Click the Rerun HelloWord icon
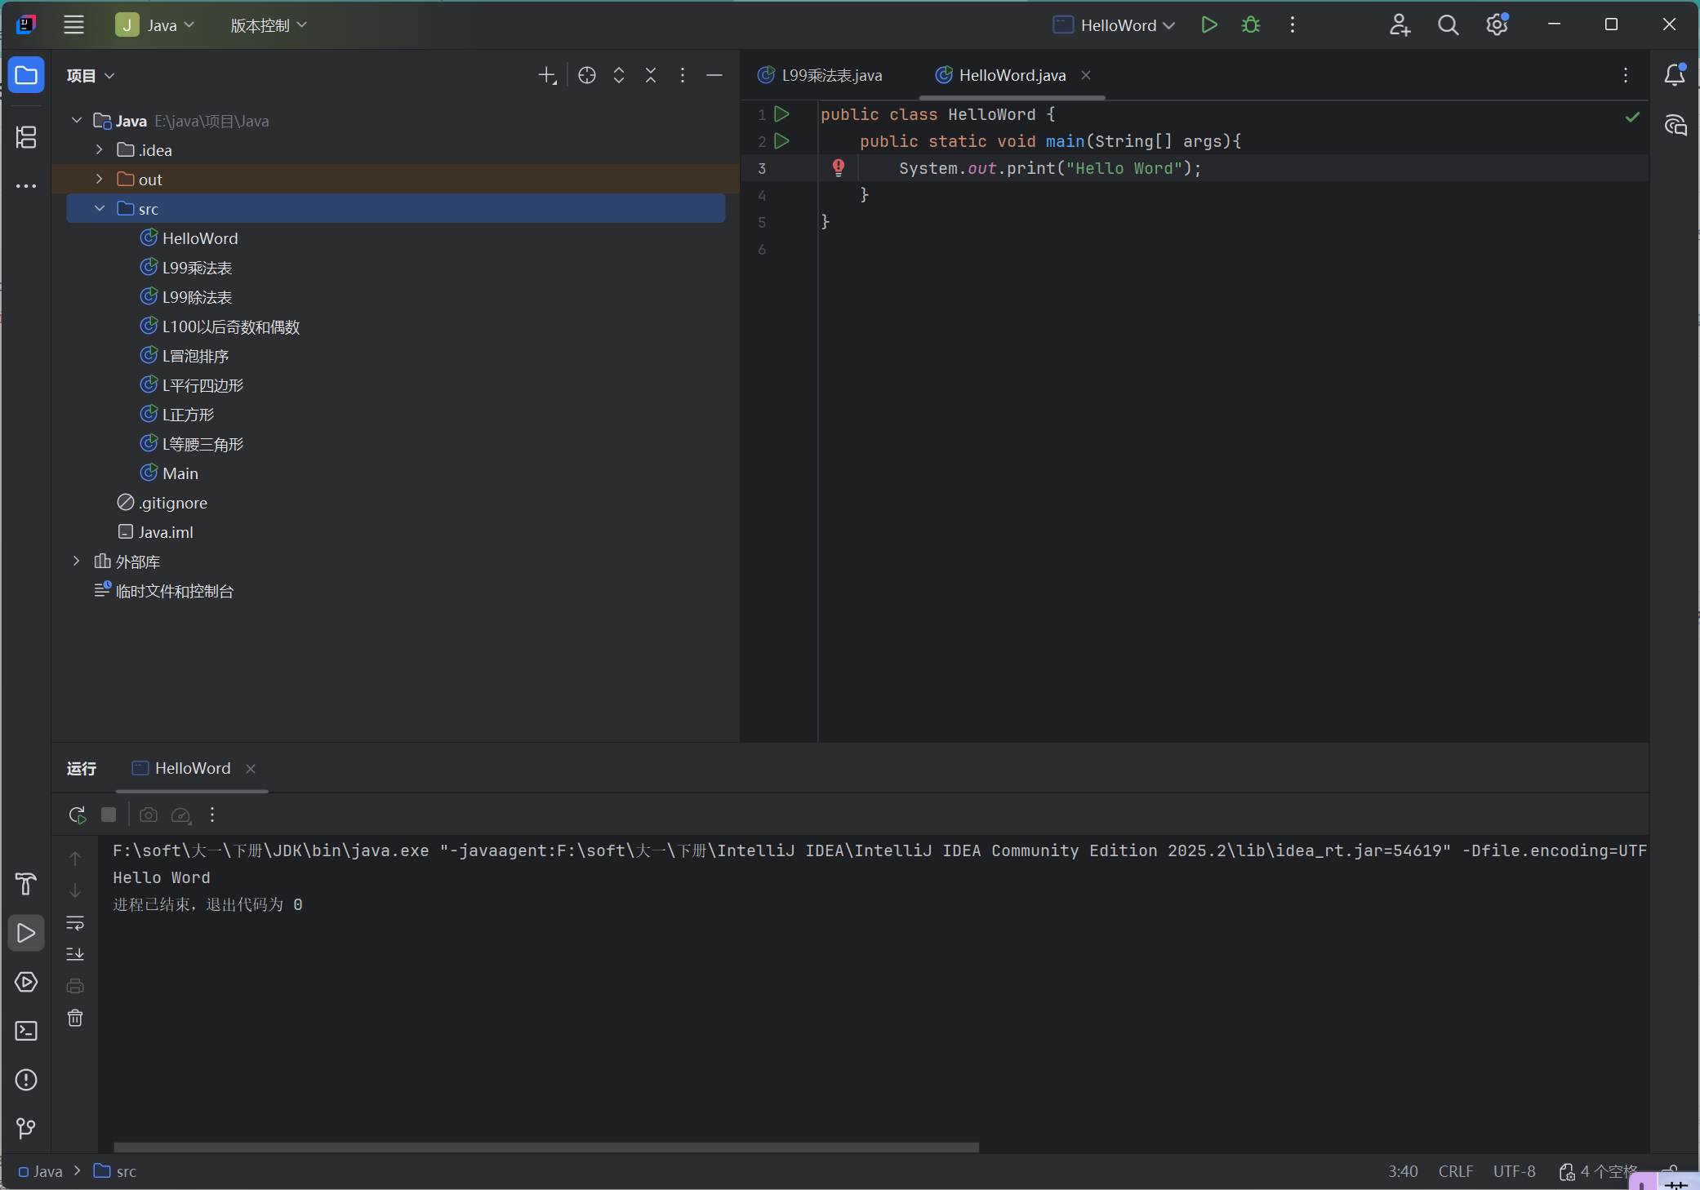 (x=78, y=815)
